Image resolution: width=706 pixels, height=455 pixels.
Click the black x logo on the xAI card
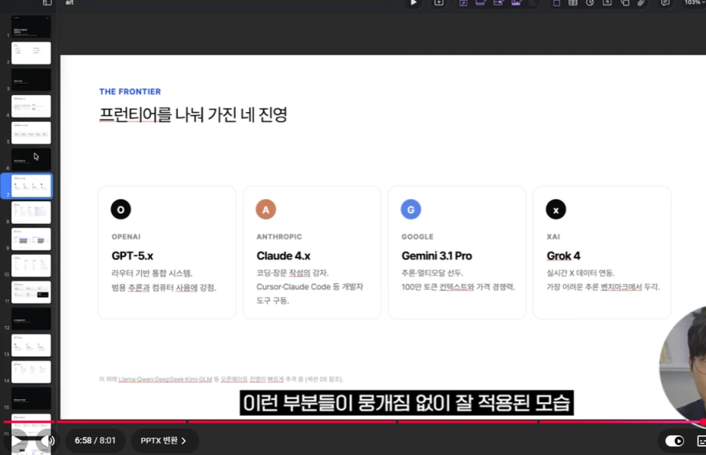pos(556,209)
